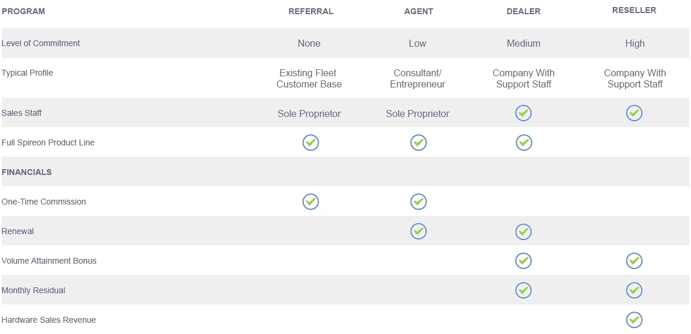Click Agent checkmark in Renewal row
The height and width of the screenshot is (334, 691).
pos(418,231)
